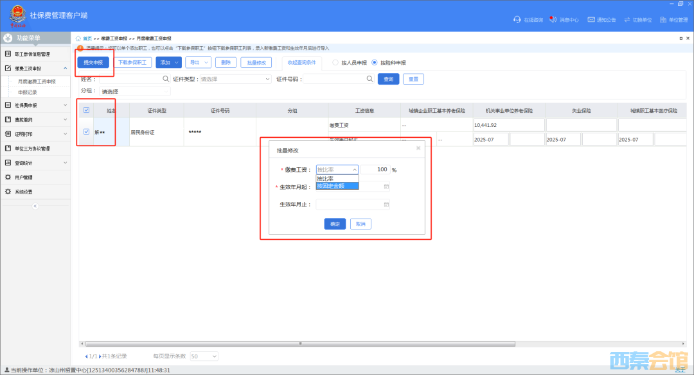Choose 按固定金额 in the dropdown list
The image size is (694, 375).
[337, 186]
